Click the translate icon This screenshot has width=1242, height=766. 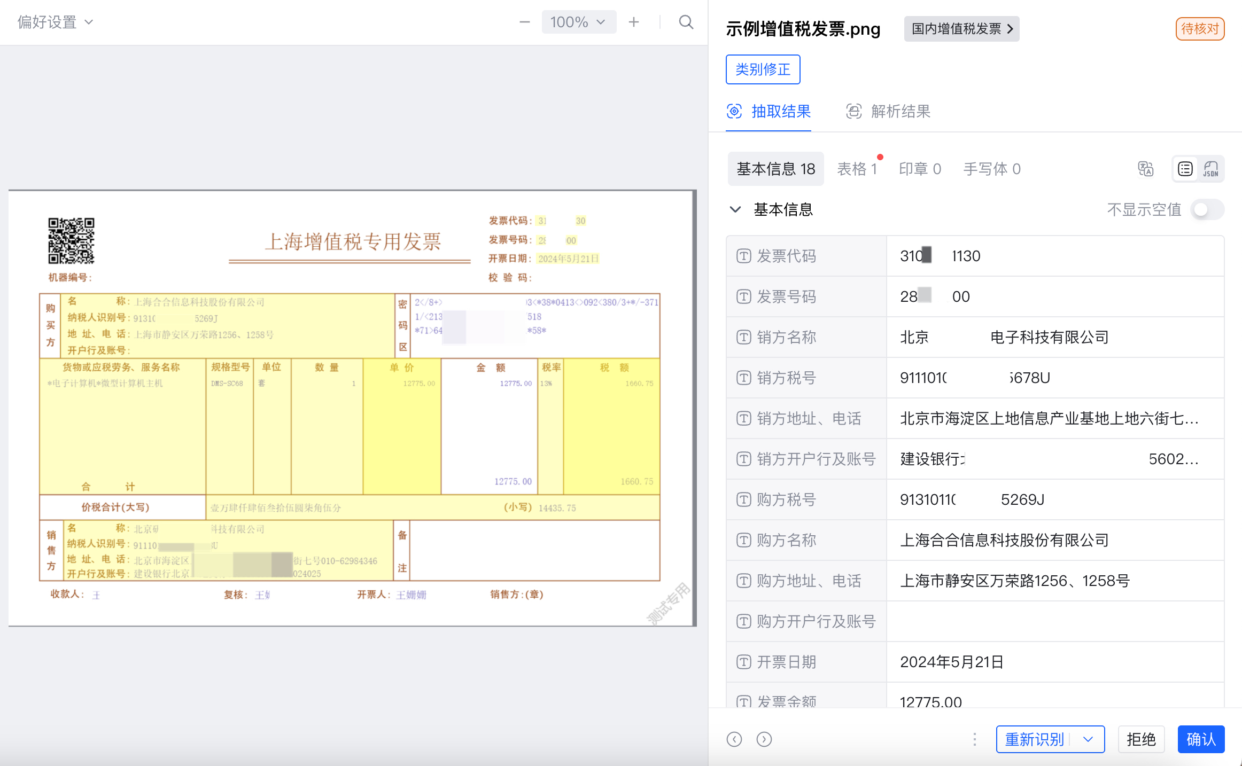tap(1145, 169)
